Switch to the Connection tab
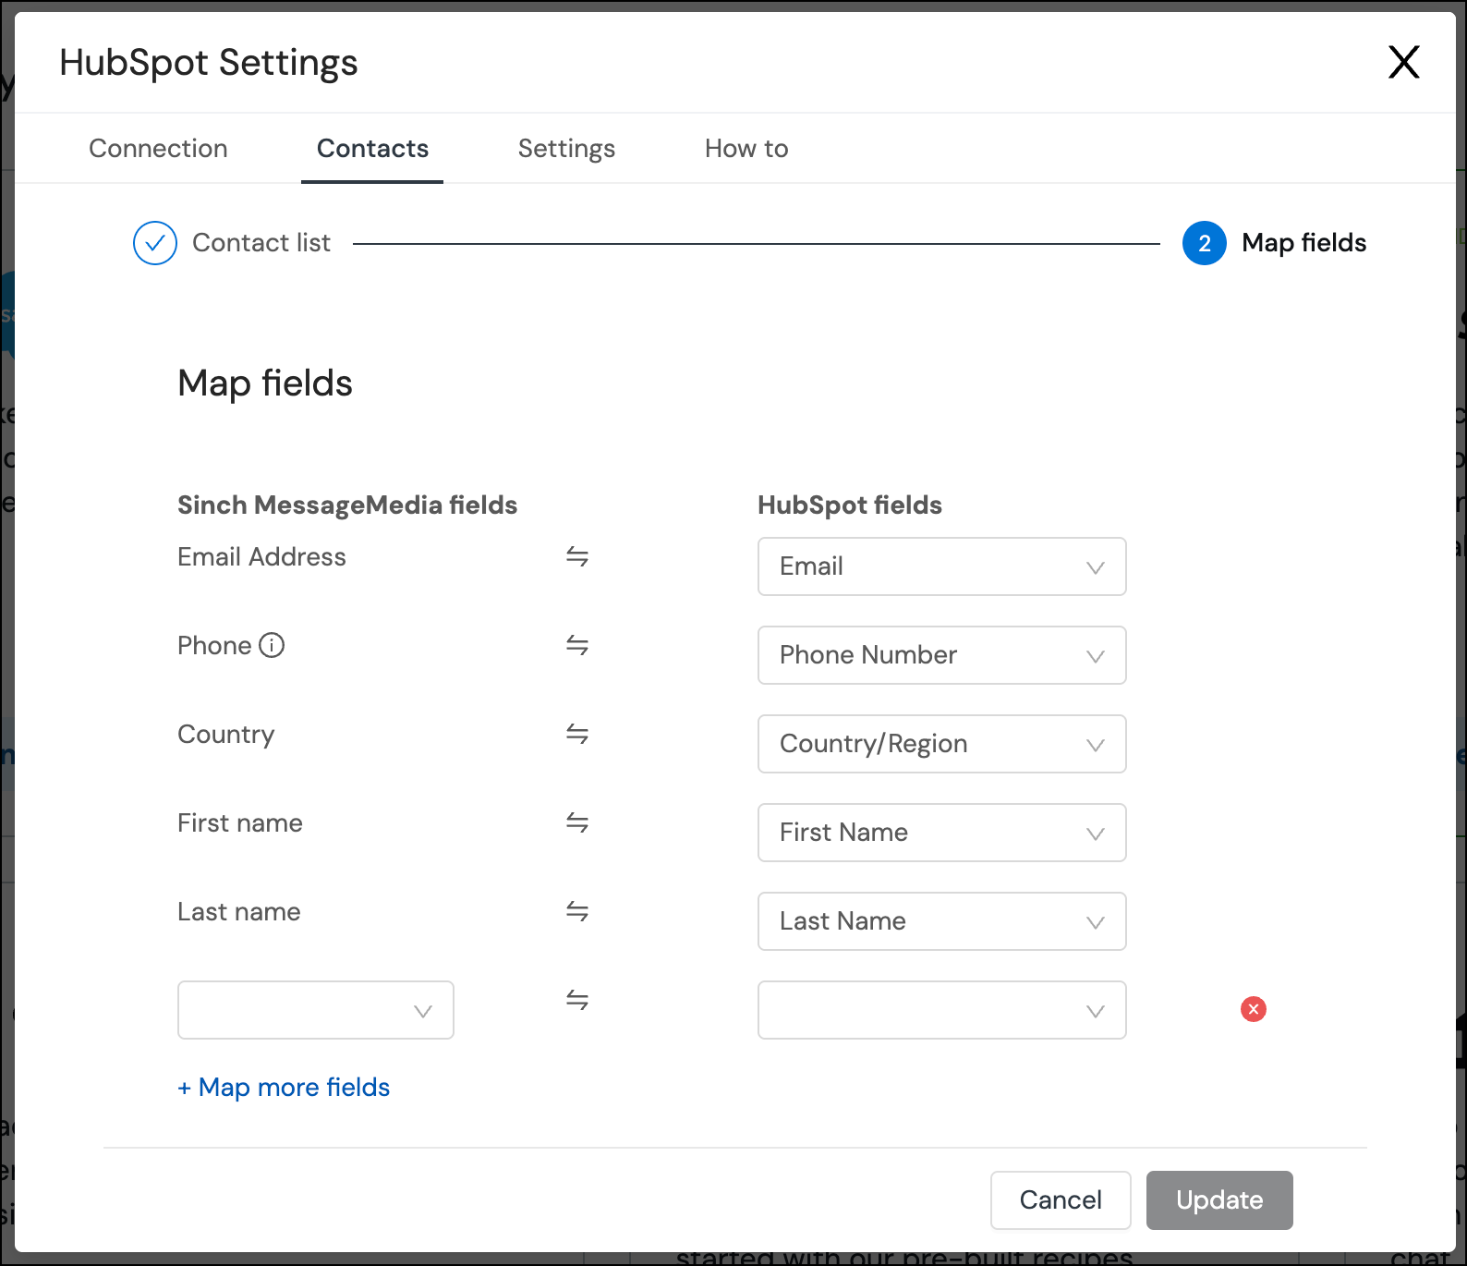Screen dimensions: 1467x1266 click(158, 149)
